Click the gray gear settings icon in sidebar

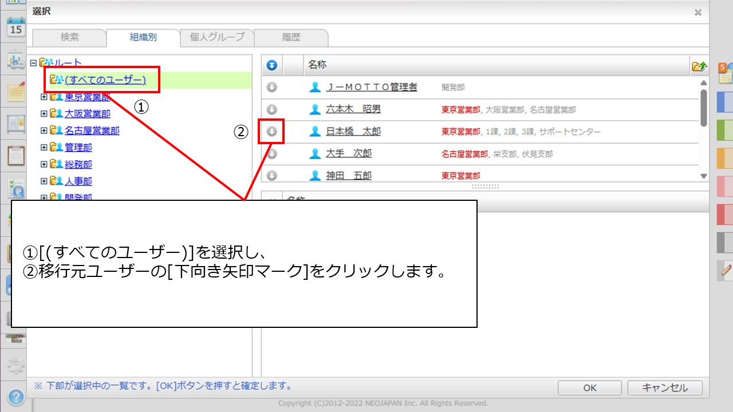pos(16,365)
